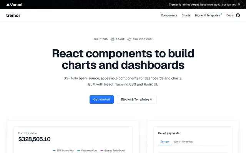246x153 pixels.
Task: Click the ETF Shares Vital legend item
Action: coord(63,150)
